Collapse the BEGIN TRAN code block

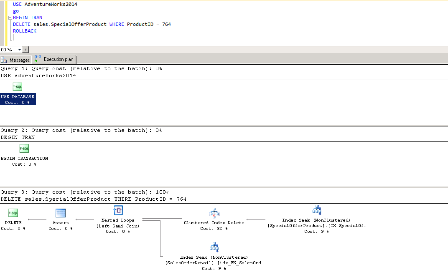coord(10,18)
